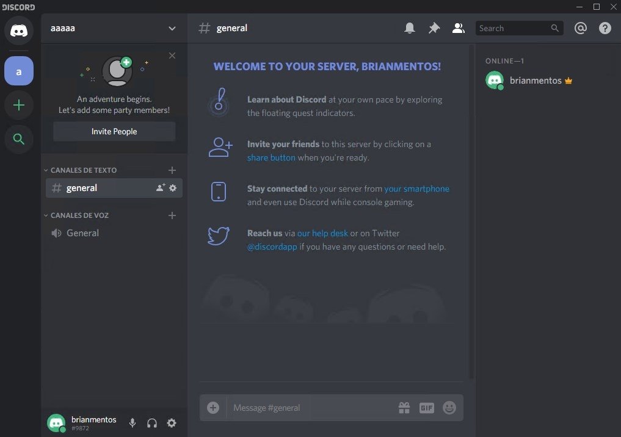
Task: Click the smartphone icon in the welcome list
Action: pos(219,192)
